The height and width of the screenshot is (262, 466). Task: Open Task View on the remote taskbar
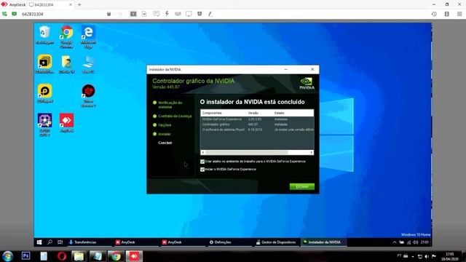click(x=60, y=242)
